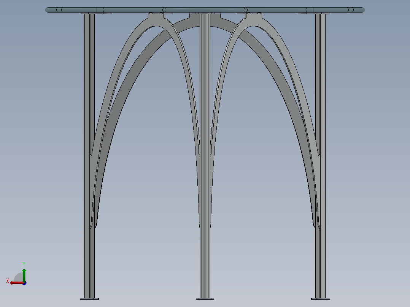
Task: Select the foot plate under the right leg
Action: click(321, 299)
